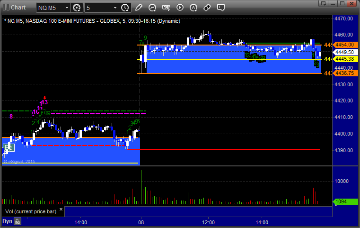Click the Dyn scaling label
The width and height of the screenshot is (360, 228).
pos(7,221)
